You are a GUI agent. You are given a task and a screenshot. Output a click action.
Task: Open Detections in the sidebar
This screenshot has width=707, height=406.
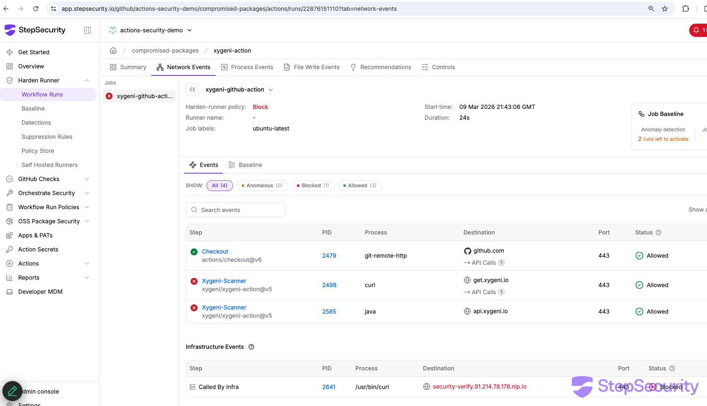[36, 123]
